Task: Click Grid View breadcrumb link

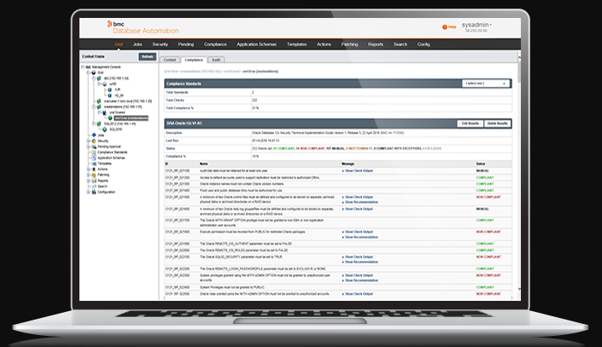Action: coord(171,72)
